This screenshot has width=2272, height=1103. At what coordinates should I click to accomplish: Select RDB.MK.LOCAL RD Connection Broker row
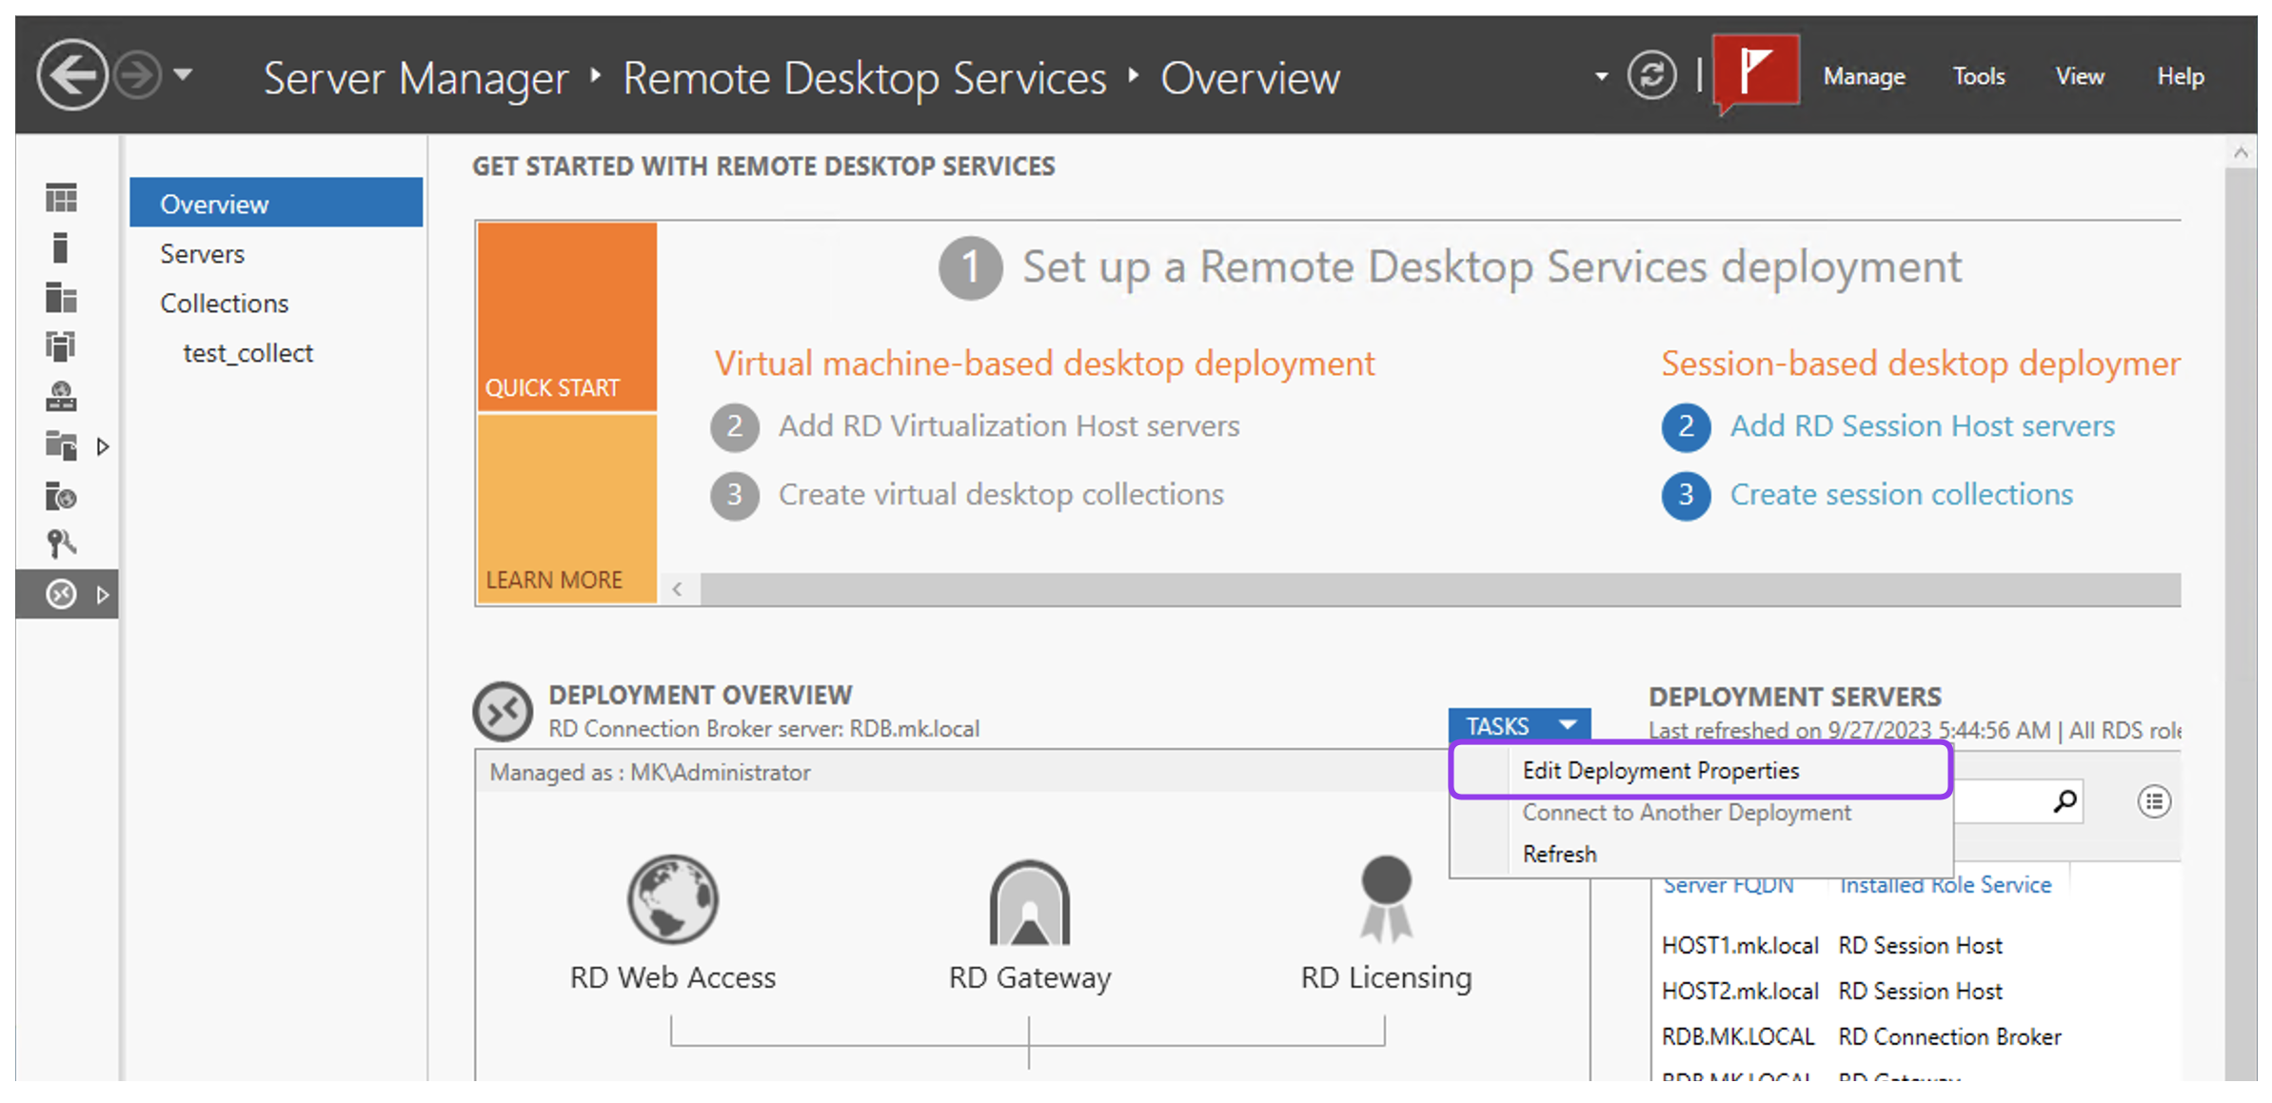click(1916, 1036)
